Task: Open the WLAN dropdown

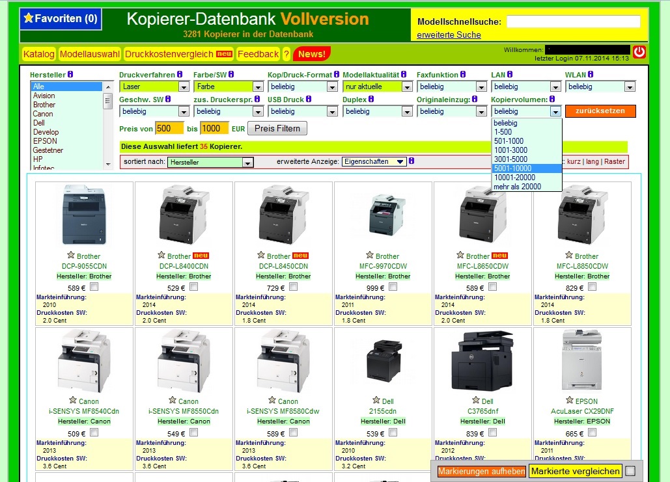Action: click(x=600, y=87)
